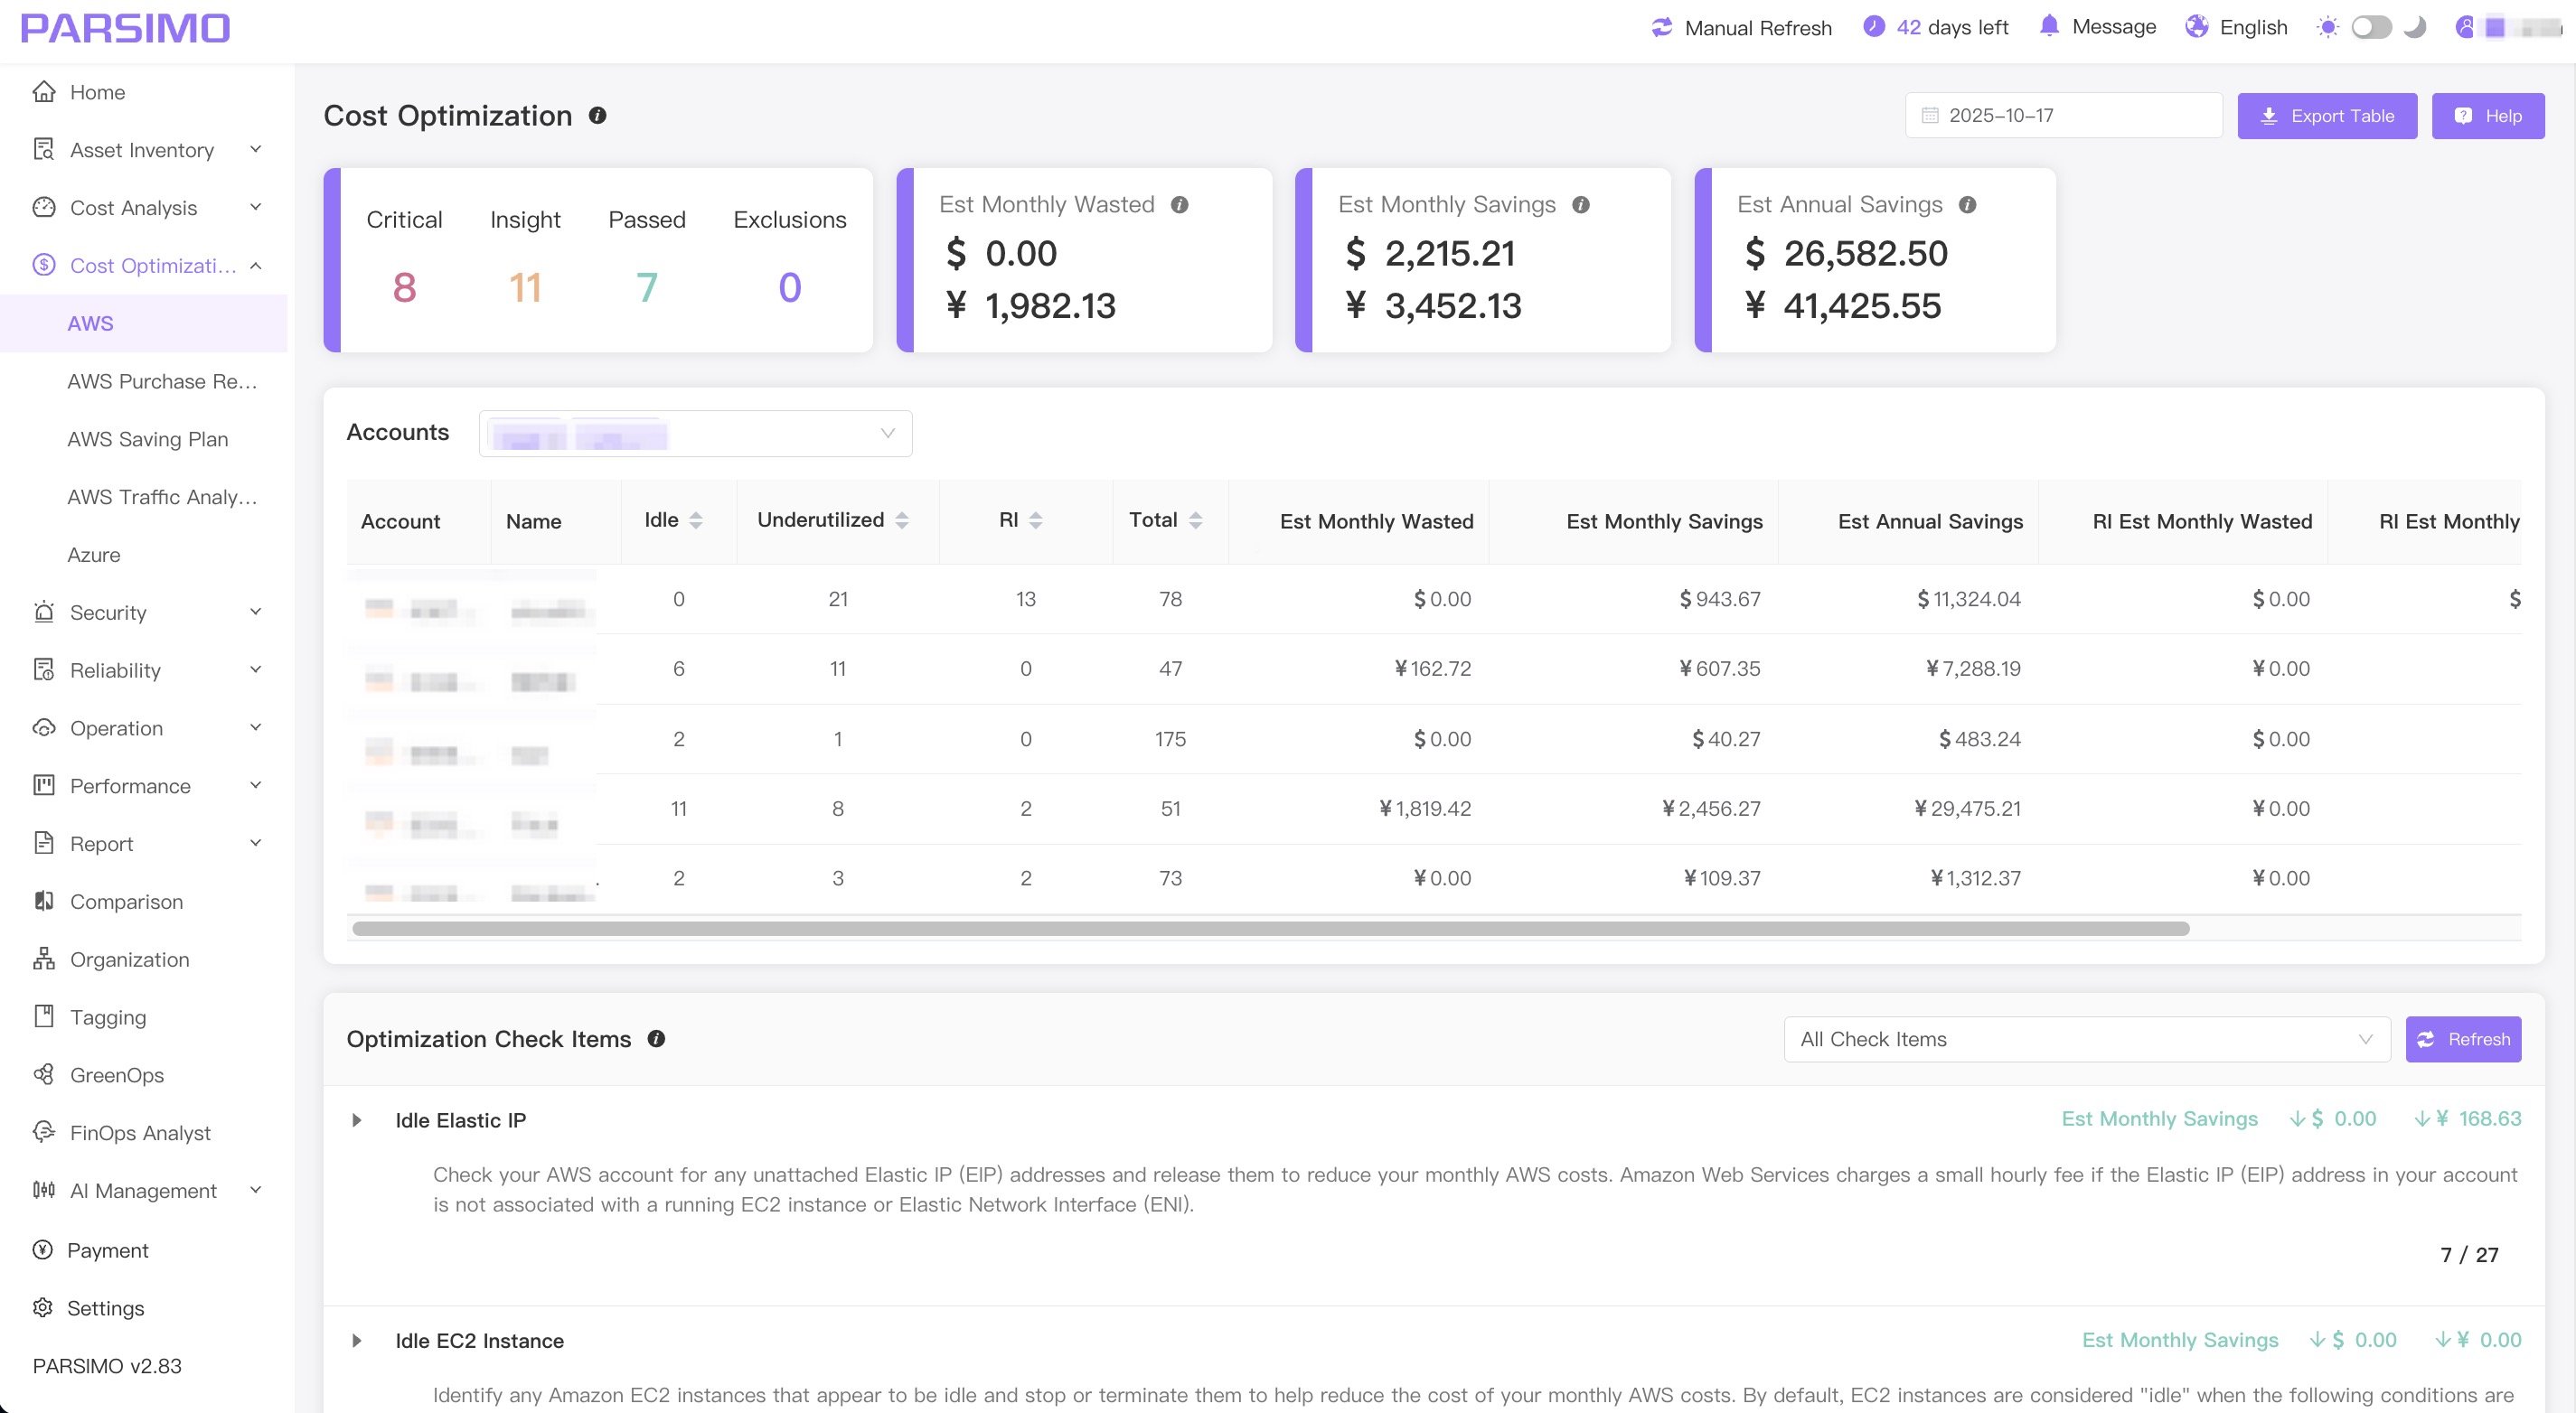Viewport: 2576px width, 1413px height.
Task: Expand the Idle Elastic IP check item
Action: click(357, 1120)
